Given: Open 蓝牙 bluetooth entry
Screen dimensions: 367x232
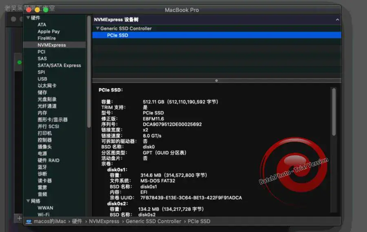Looking at the screenshot, I should point(42,167).
